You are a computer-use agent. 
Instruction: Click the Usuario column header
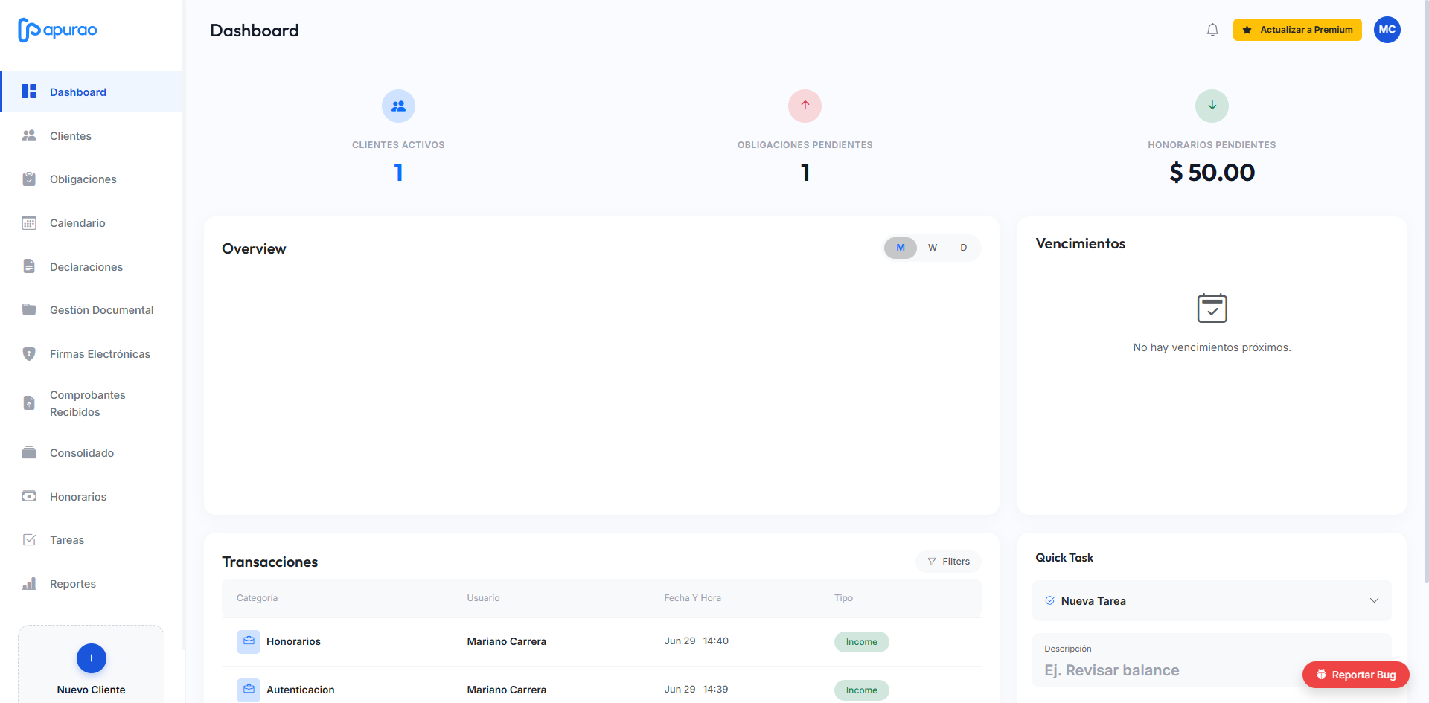[x=483, y=598]
